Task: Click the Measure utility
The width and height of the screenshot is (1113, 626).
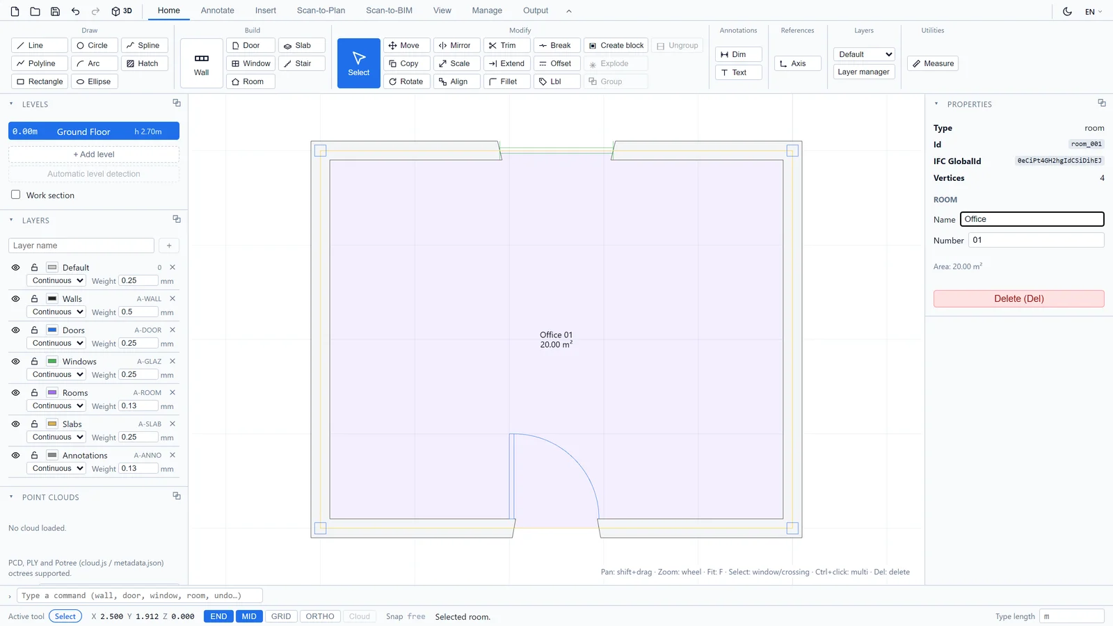Action: click(933, 63)
